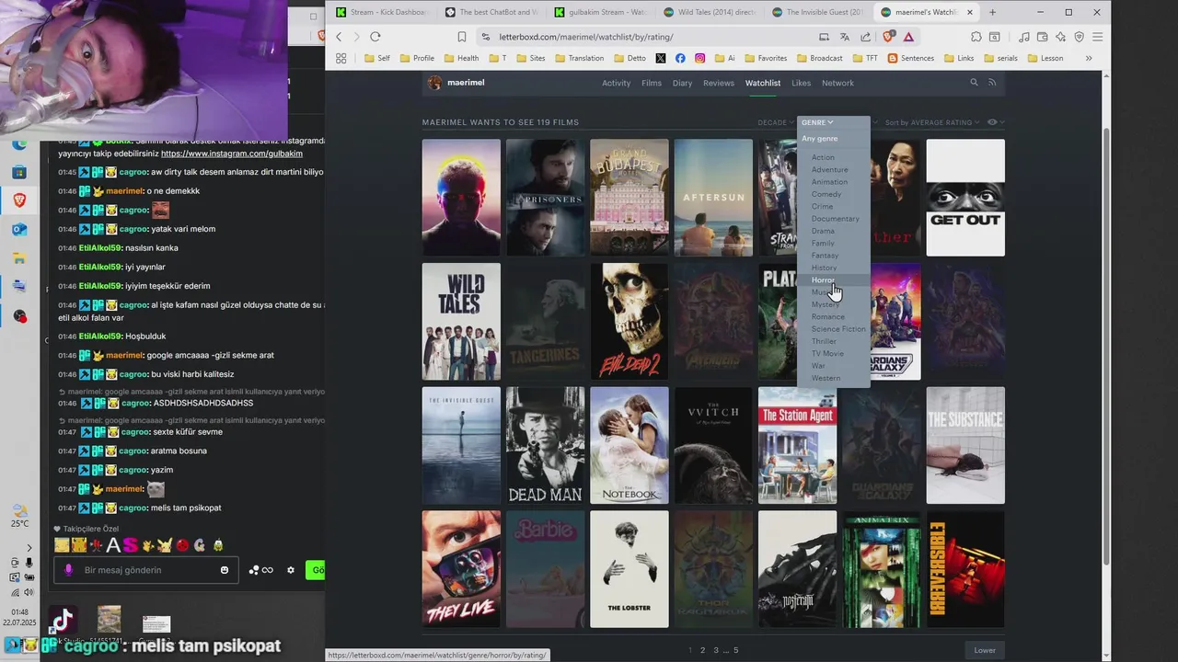Click the share page icon in address bar
The width and height of the screenshot is (1178, 662).
(865, 37)
